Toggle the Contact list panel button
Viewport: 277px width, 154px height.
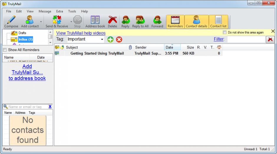(x=218, y=22)
